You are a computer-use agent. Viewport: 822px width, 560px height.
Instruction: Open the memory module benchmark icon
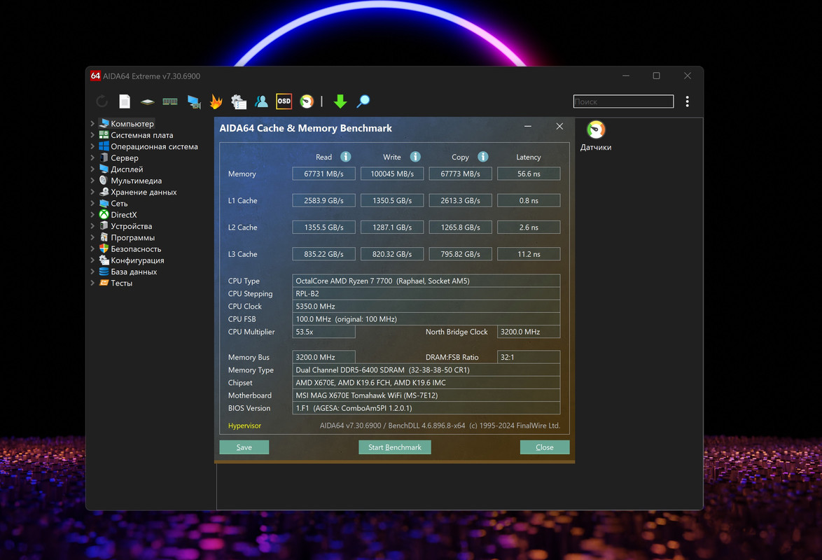[x=170, y=101]
